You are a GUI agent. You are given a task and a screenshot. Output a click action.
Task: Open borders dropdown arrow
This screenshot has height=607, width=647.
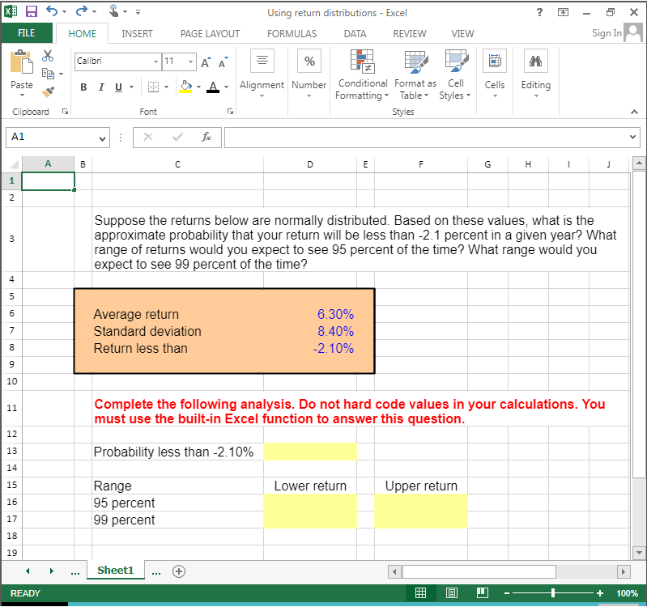point(166,87)
